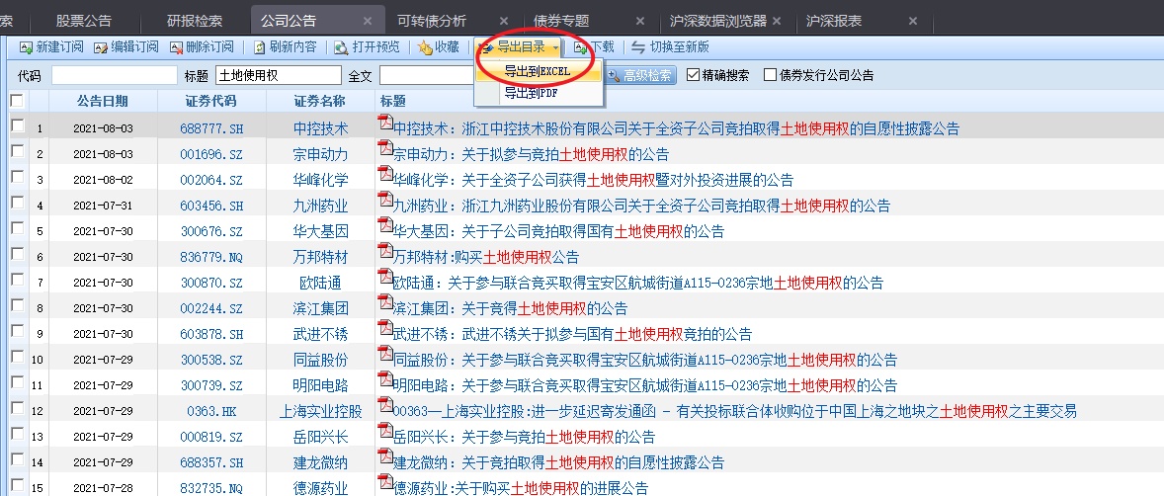This screenshot has height=496, width=1164.
Task: Check the checkbox for row 1 中控技术
Action: point(17,126)
